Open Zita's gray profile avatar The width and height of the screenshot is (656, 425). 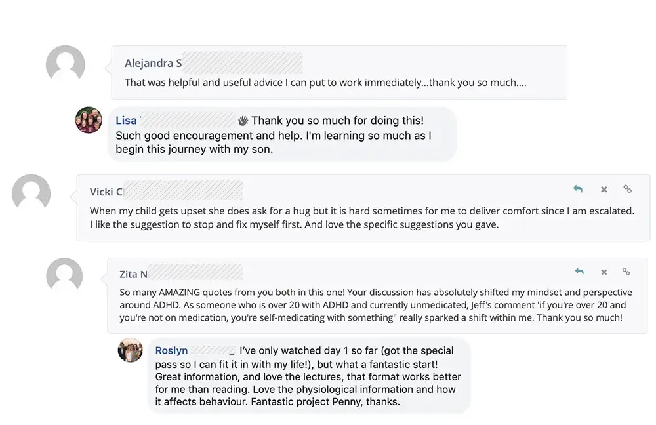(x=64, y=275)
